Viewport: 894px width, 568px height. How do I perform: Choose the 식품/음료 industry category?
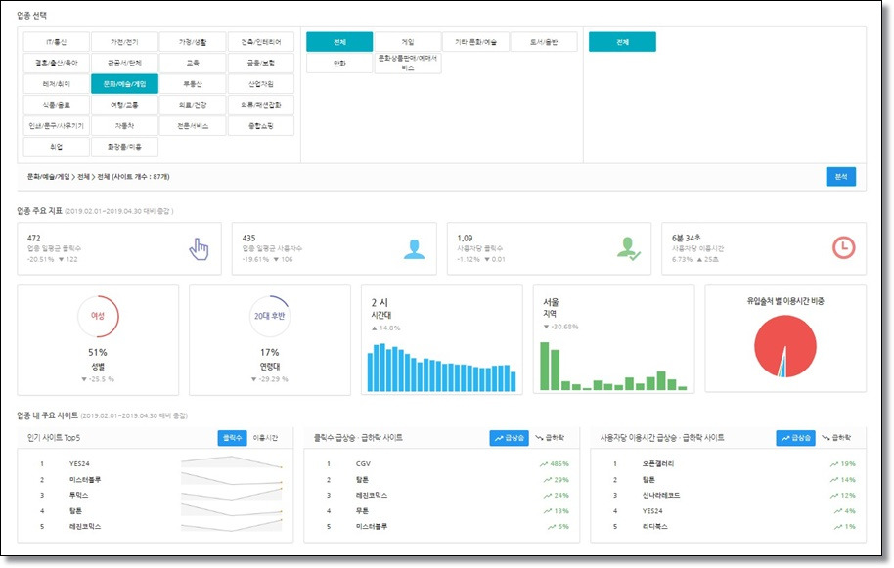point(57,106)
